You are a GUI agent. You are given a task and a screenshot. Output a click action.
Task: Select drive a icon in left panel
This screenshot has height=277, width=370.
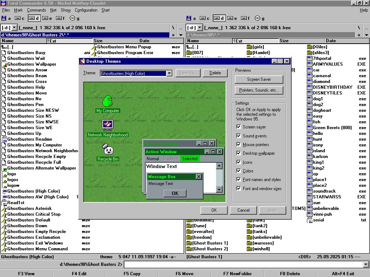(x=4, y=18)
